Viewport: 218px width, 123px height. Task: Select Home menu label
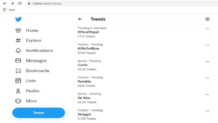tap(32, 30)
